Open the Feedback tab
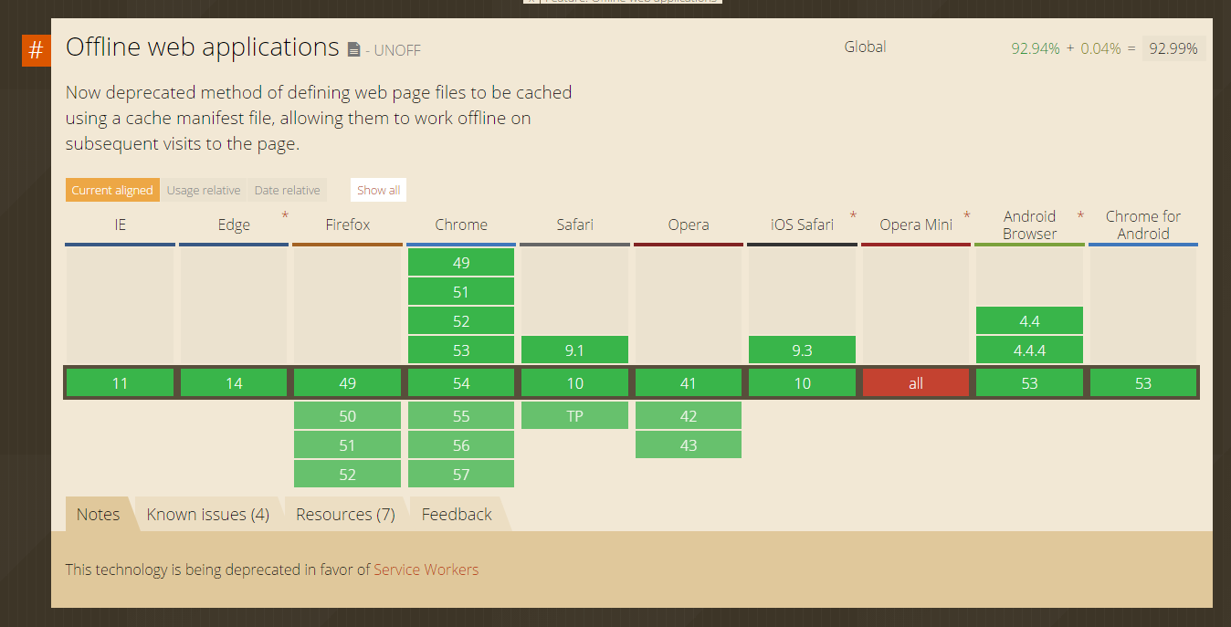 click(457, 514)
